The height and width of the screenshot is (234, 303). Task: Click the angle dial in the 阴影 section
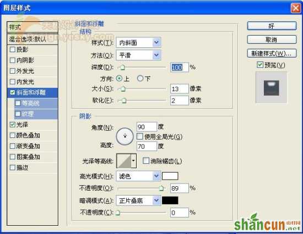(125, 136)
